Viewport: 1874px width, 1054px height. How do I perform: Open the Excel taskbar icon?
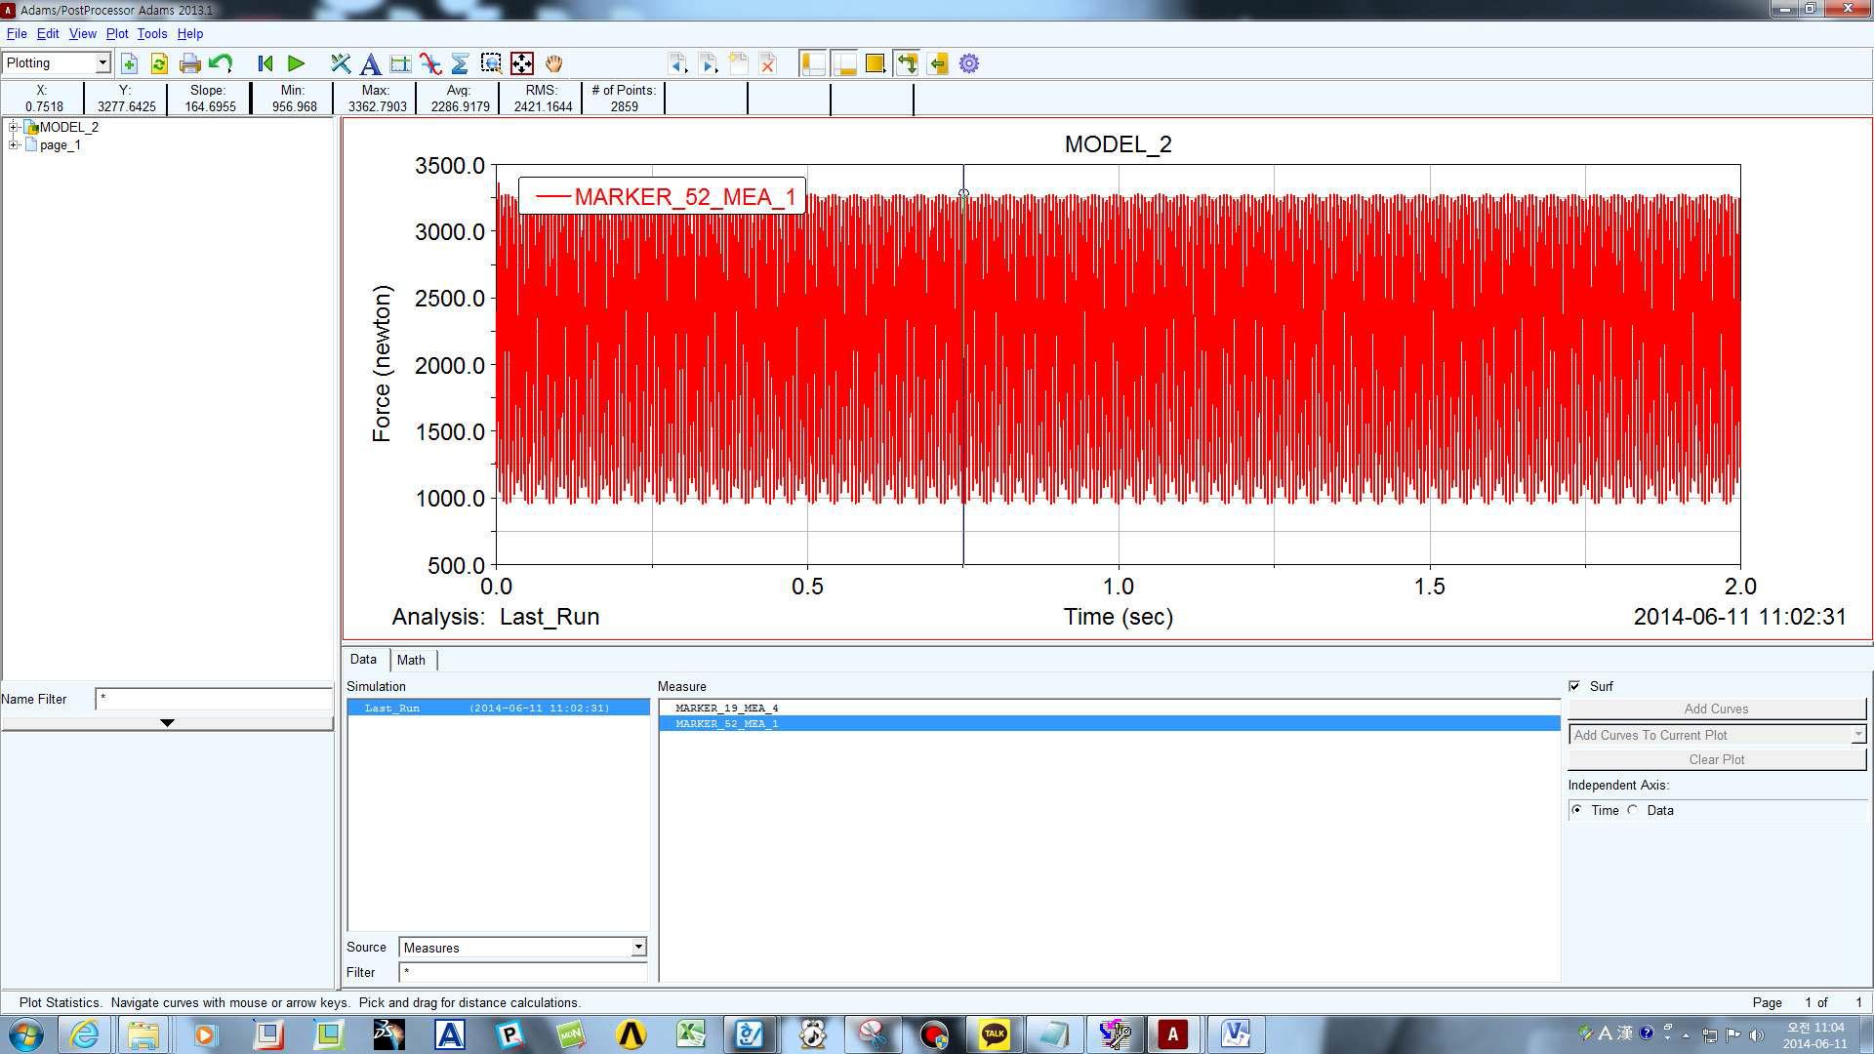pyautogui.click(x=691, y=1034)
